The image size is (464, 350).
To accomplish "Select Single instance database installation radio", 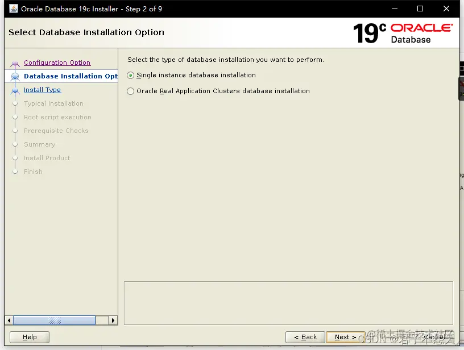I will point(131,76).
